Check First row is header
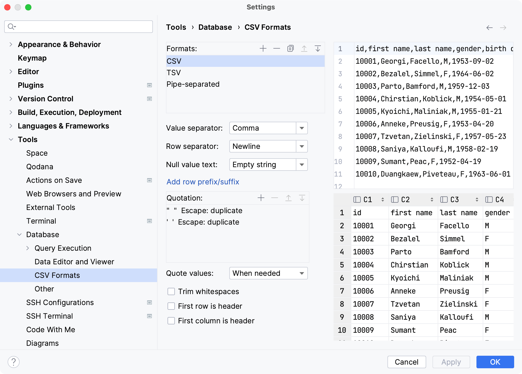 (x=171, y=306)
